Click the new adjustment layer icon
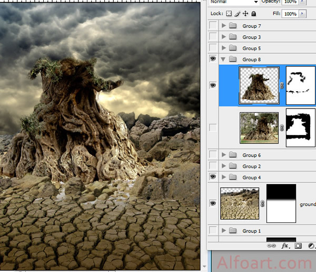The image size is (316, 272). [311, 246]
